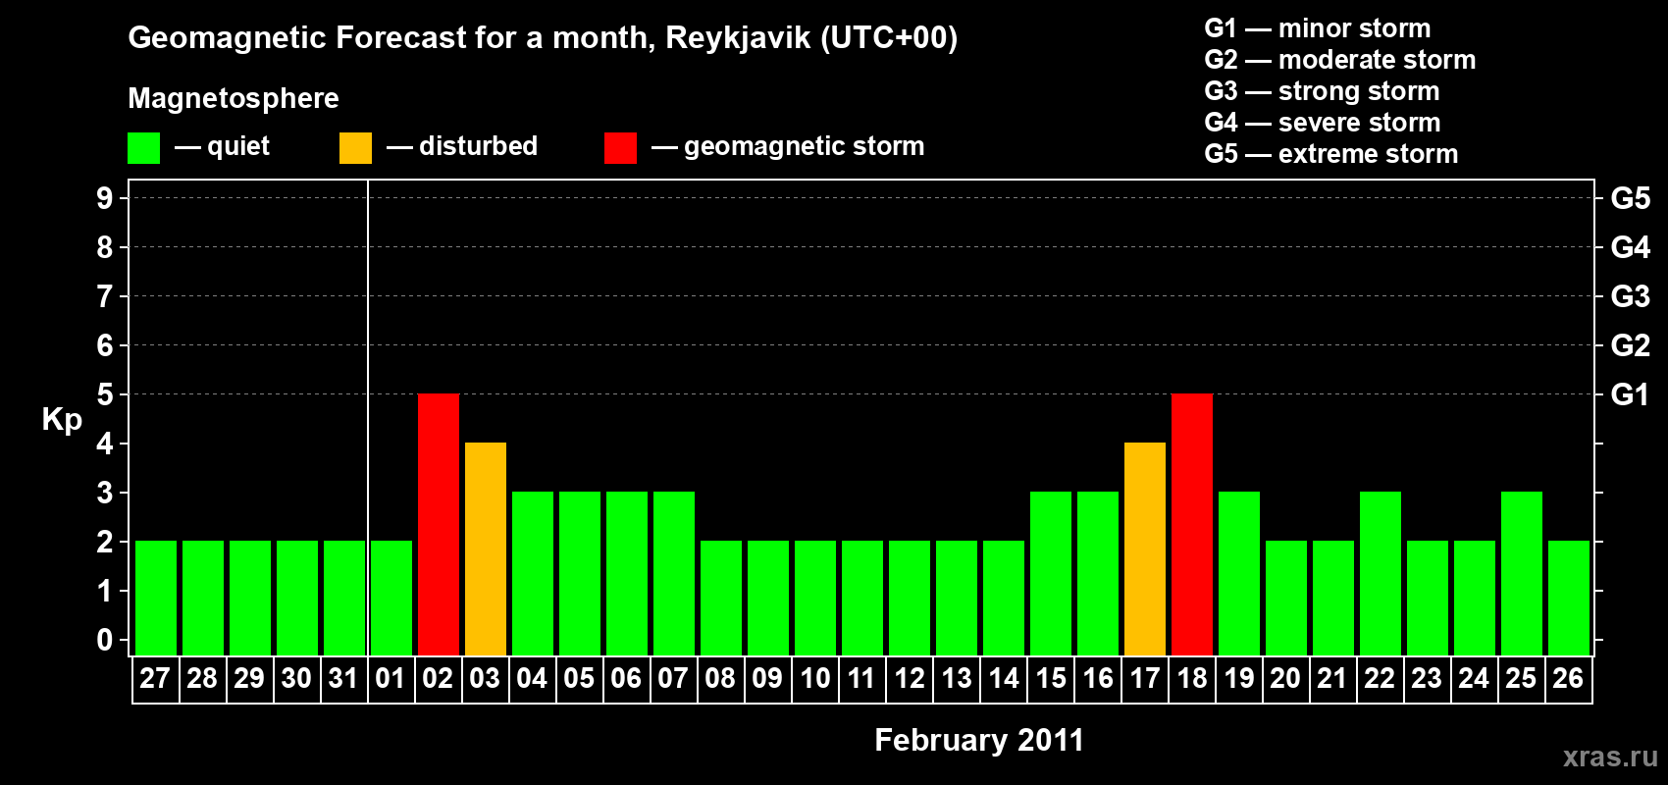This screenshot has height=785, width=1668.
Task: Click the red geomagnetic storm legend swatch
Action: pos(620,148)
